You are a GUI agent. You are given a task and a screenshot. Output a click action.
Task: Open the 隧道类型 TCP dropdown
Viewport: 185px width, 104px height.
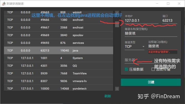pyautogui.click(x=134, y=47)
